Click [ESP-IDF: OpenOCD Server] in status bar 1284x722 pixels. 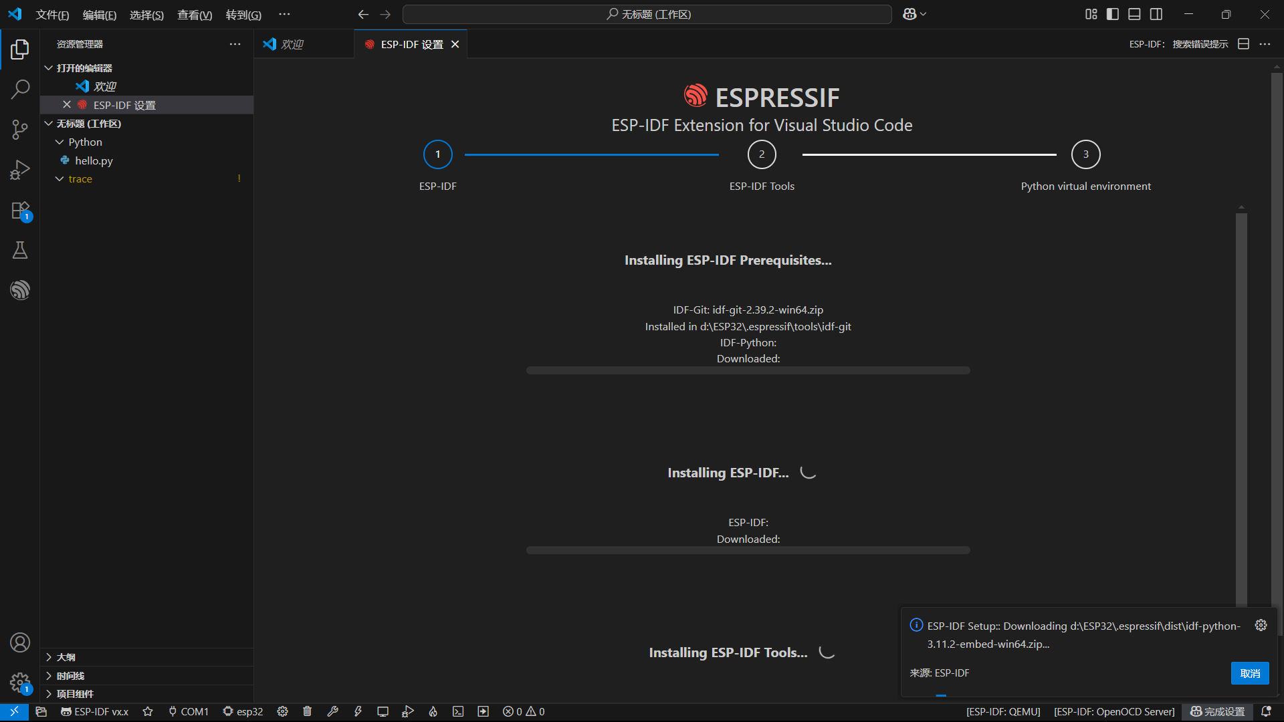1114,712
